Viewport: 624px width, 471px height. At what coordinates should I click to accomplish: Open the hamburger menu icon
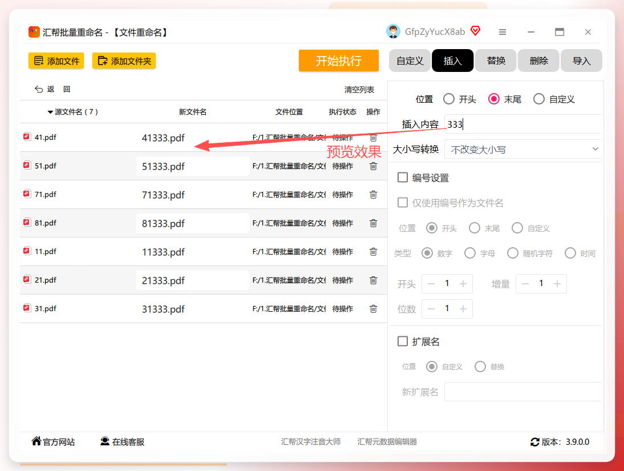tap(503, 32)
